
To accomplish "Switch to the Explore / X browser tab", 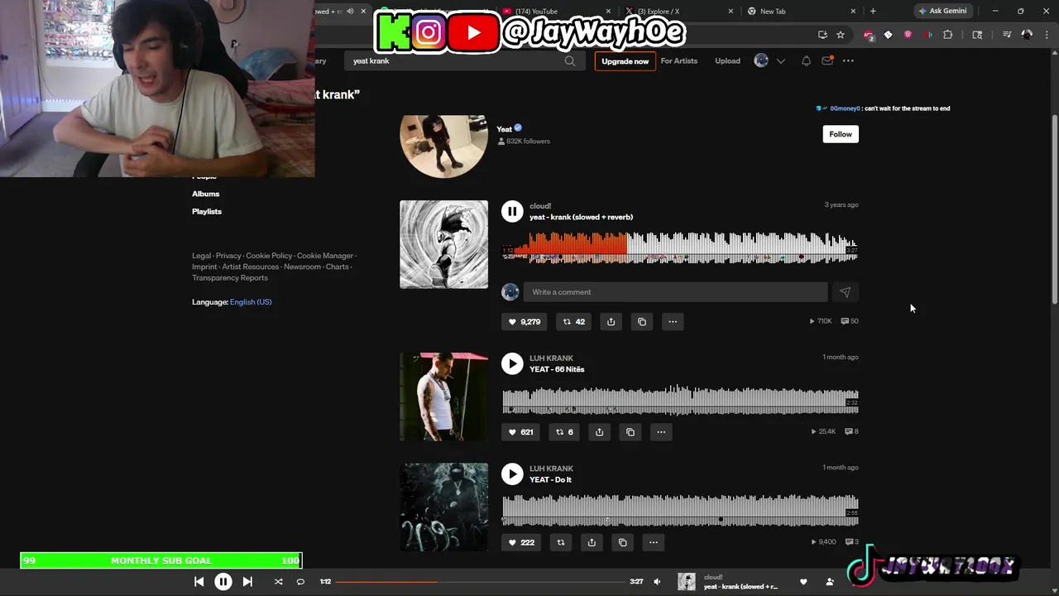I will [678, 11].
